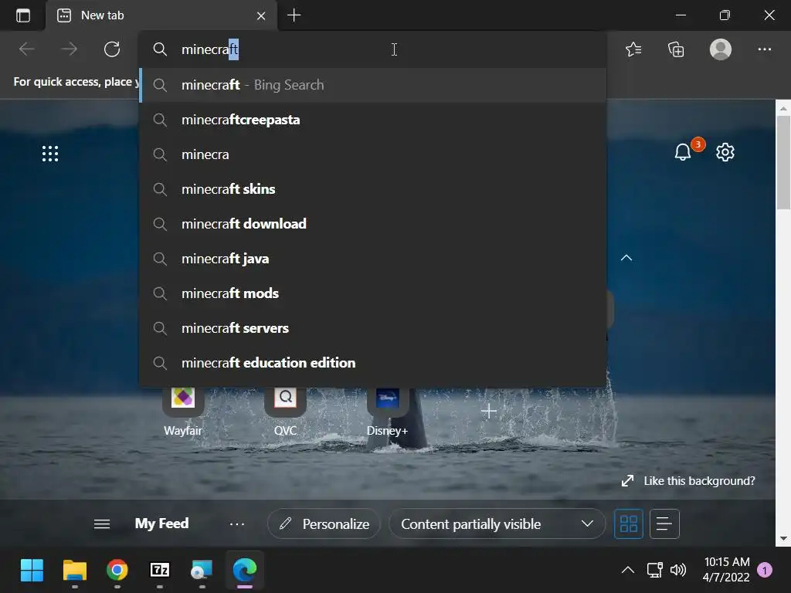
Task: Open the tab actions menu icon
Action: [x=23, y=15]
